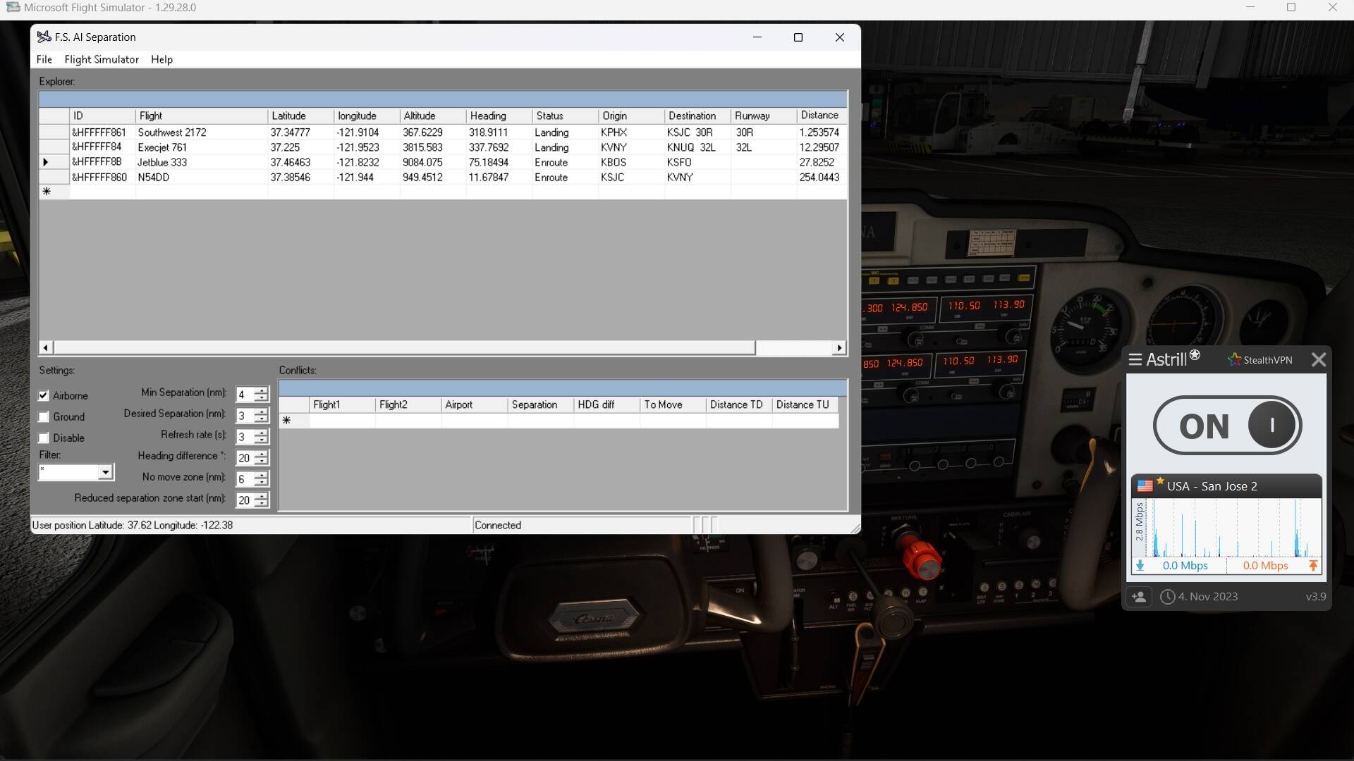Select the StealthVPN protocol selector

point(1267,360)
